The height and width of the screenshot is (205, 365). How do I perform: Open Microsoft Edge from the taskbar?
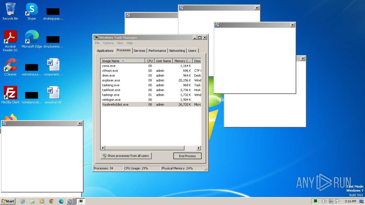coord(61,201)
